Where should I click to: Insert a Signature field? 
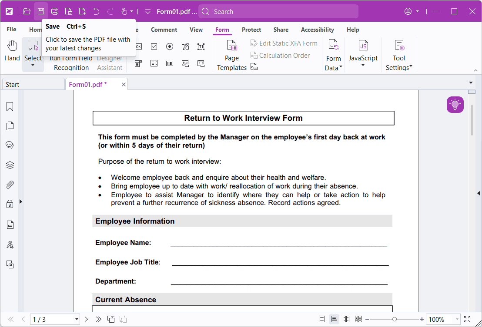coord(185,46)
